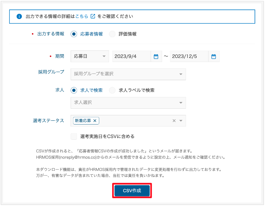Open the start date calendar picker icon
The image size is (265, 206).
click(156, 56)
